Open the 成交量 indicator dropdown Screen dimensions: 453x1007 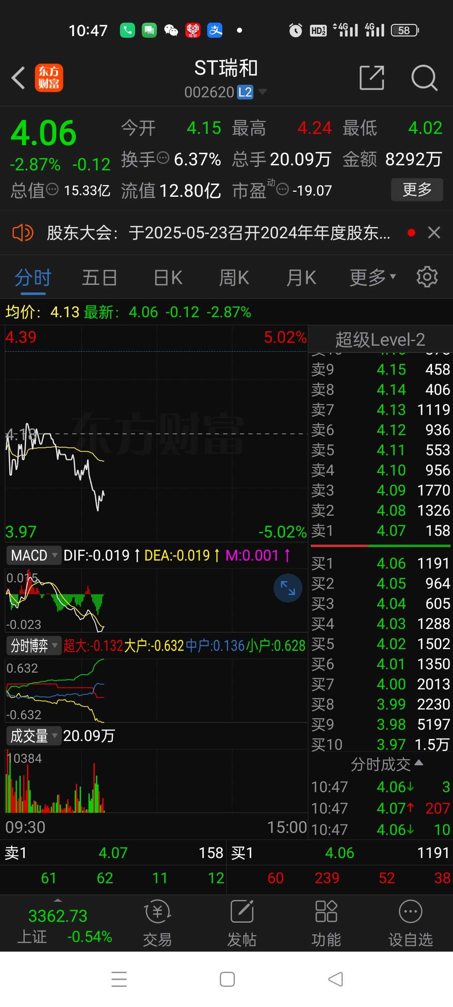pyautogui.click(x=34, y=736)
